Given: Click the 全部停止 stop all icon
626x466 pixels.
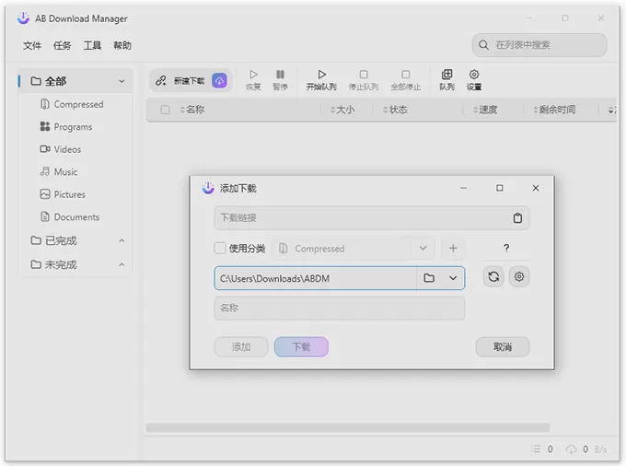Looking at the screenshot, I should tap(406, 75).
